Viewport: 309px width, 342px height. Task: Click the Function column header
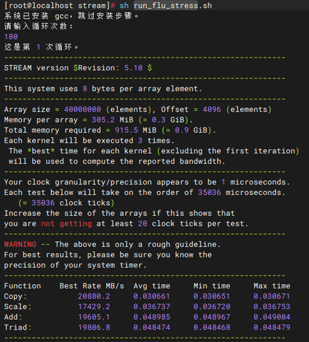22,286
